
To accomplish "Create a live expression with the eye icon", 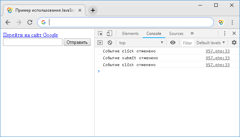I will tap(173, 42).
